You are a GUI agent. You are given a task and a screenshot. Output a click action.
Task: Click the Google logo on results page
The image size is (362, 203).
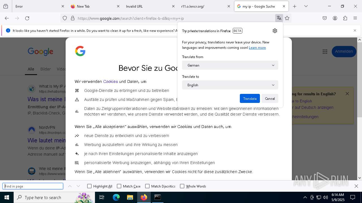40,52
